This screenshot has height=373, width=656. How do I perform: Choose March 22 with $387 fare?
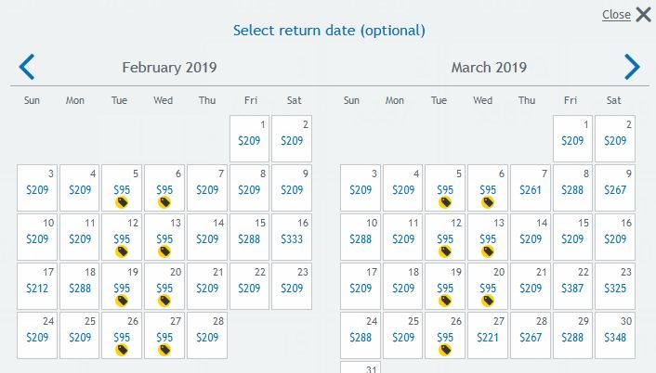(x=572, y=286)
